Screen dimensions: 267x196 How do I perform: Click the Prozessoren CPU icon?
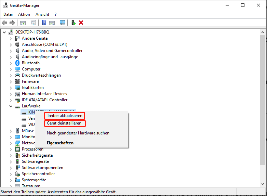(17, 149)
